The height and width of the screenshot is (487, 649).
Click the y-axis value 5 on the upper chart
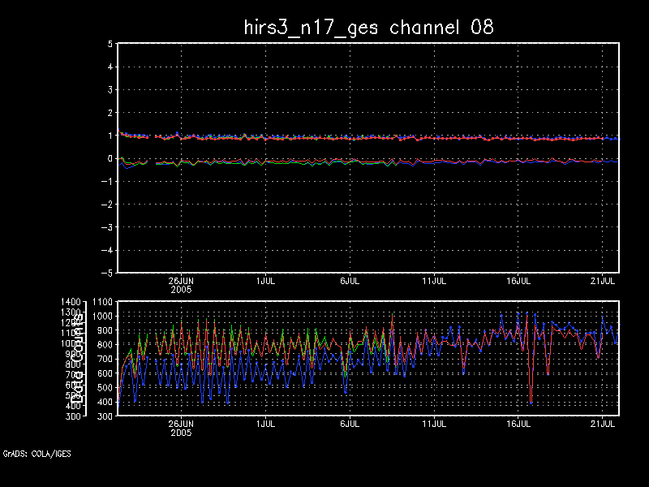pos(110,44)
